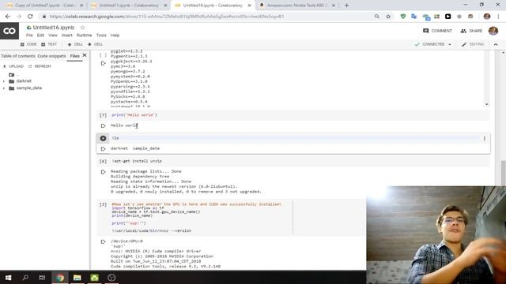Open Windows search from taskbar
This screenshot has height=284, width=506.
[25, 277]
